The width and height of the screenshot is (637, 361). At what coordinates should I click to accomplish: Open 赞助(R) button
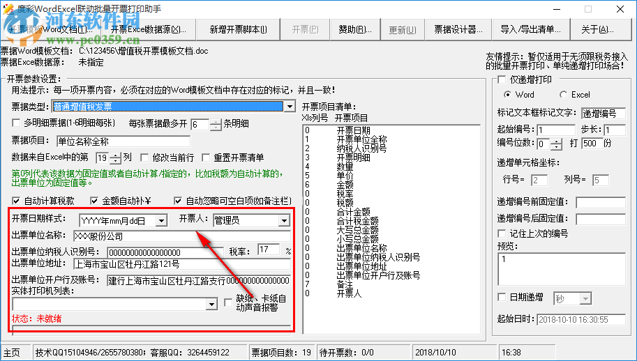coord(355,29)
